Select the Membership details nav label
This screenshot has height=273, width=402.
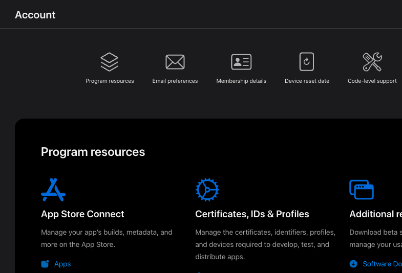pos(241,81)
